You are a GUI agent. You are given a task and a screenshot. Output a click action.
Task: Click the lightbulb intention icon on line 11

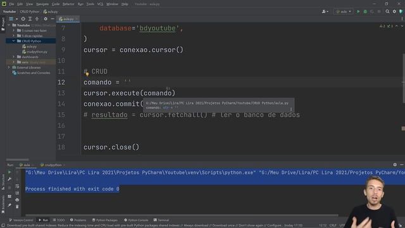87,74
